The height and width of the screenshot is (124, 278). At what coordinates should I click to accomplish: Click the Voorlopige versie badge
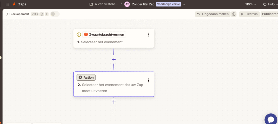coord(168,4)
